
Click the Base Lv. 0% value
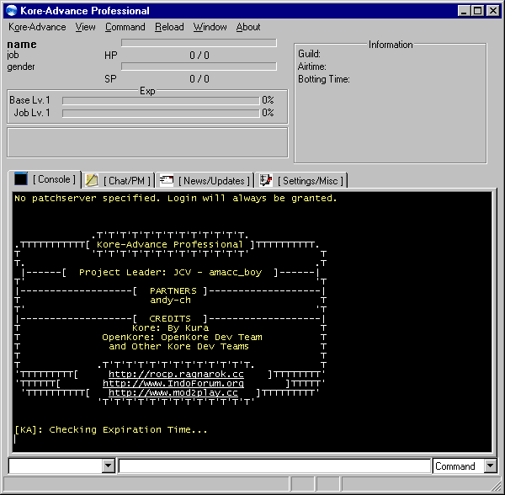pos(268,100)
